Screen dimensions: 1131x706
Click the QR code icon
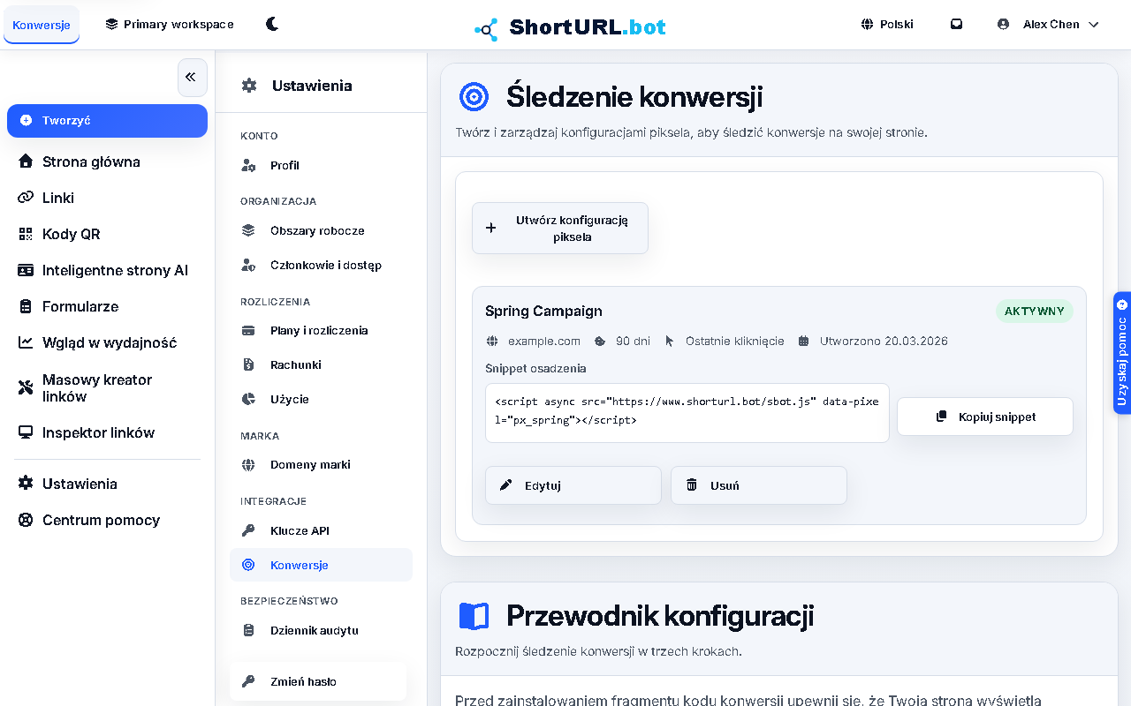click(26, 234)
